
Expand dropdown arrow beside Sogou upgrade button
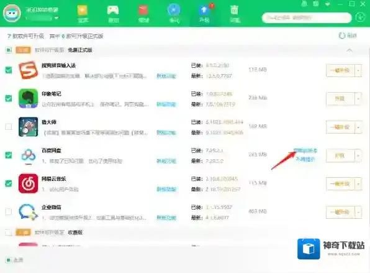tap(358, 70)
